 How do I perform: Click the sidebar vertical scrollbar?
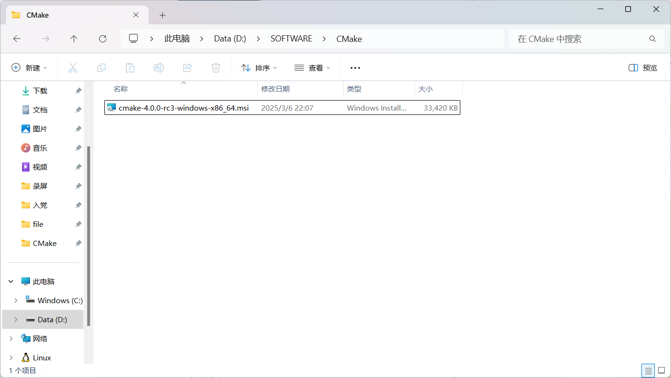[89, 236]
